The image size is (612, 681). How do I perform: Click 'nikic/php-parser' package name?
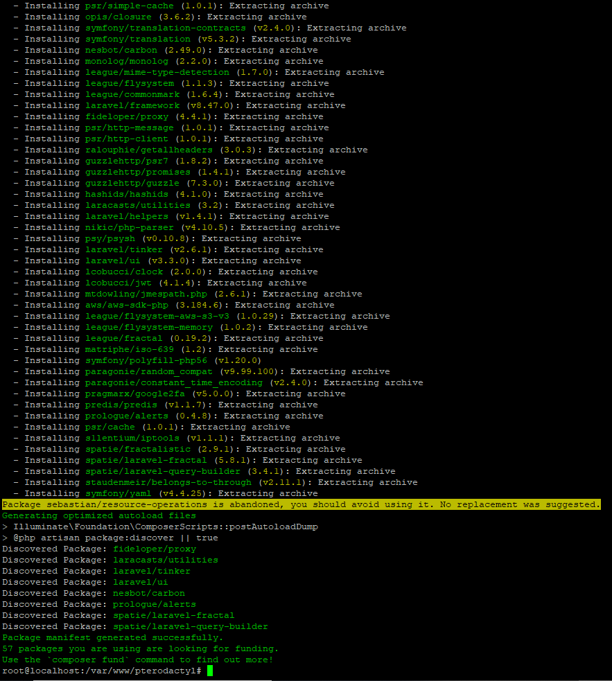click(129, 228)
